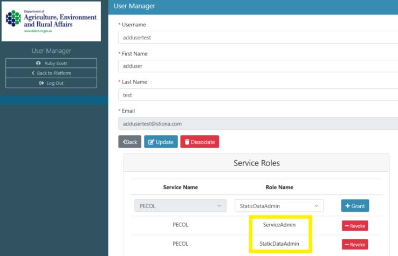Screen dimensions: 398x256
Task: Click the Email address field
Action: [258, 123]
